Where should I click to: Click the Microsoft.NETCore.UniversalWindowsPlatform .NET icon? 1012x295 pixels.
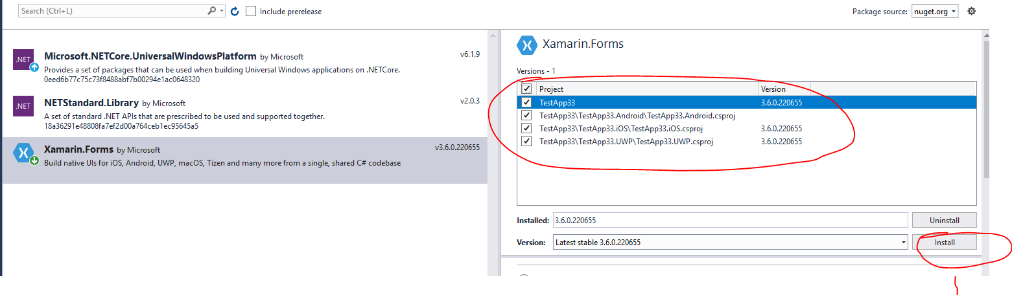[23, 60]
